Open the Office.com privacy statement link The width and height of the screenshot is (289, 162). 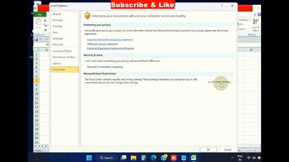tap(102, 44)
